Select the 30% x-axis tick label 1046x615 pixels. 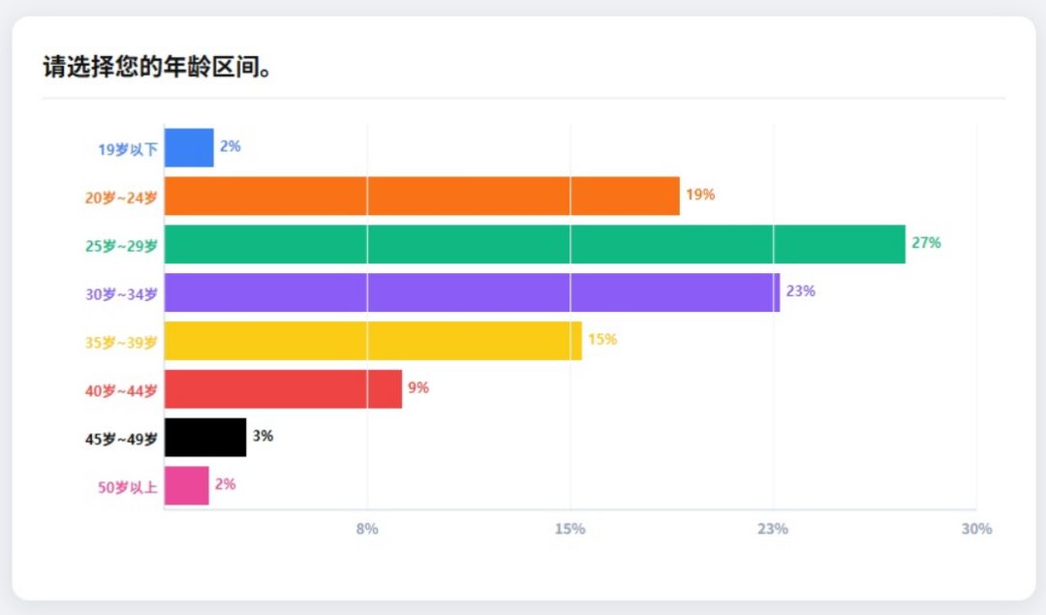(976, 529)
